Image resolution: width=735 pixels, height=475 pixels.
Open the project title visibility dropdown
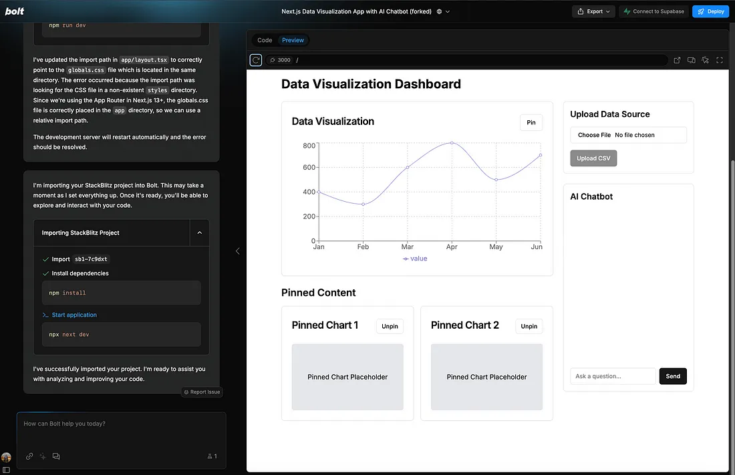[x=444, y=11]
